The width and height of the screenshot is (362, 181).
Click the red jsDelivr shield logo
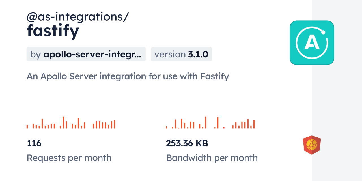(x=312, y=145)
